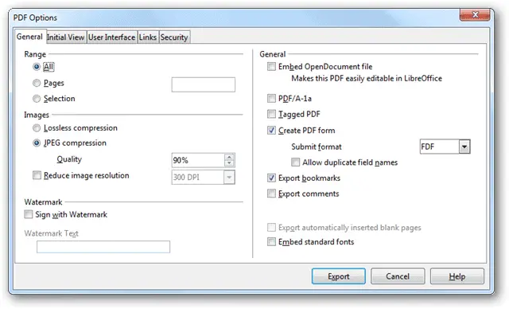
Task: Decrease JPEG quality with down arrow
Action: point(229,163)
